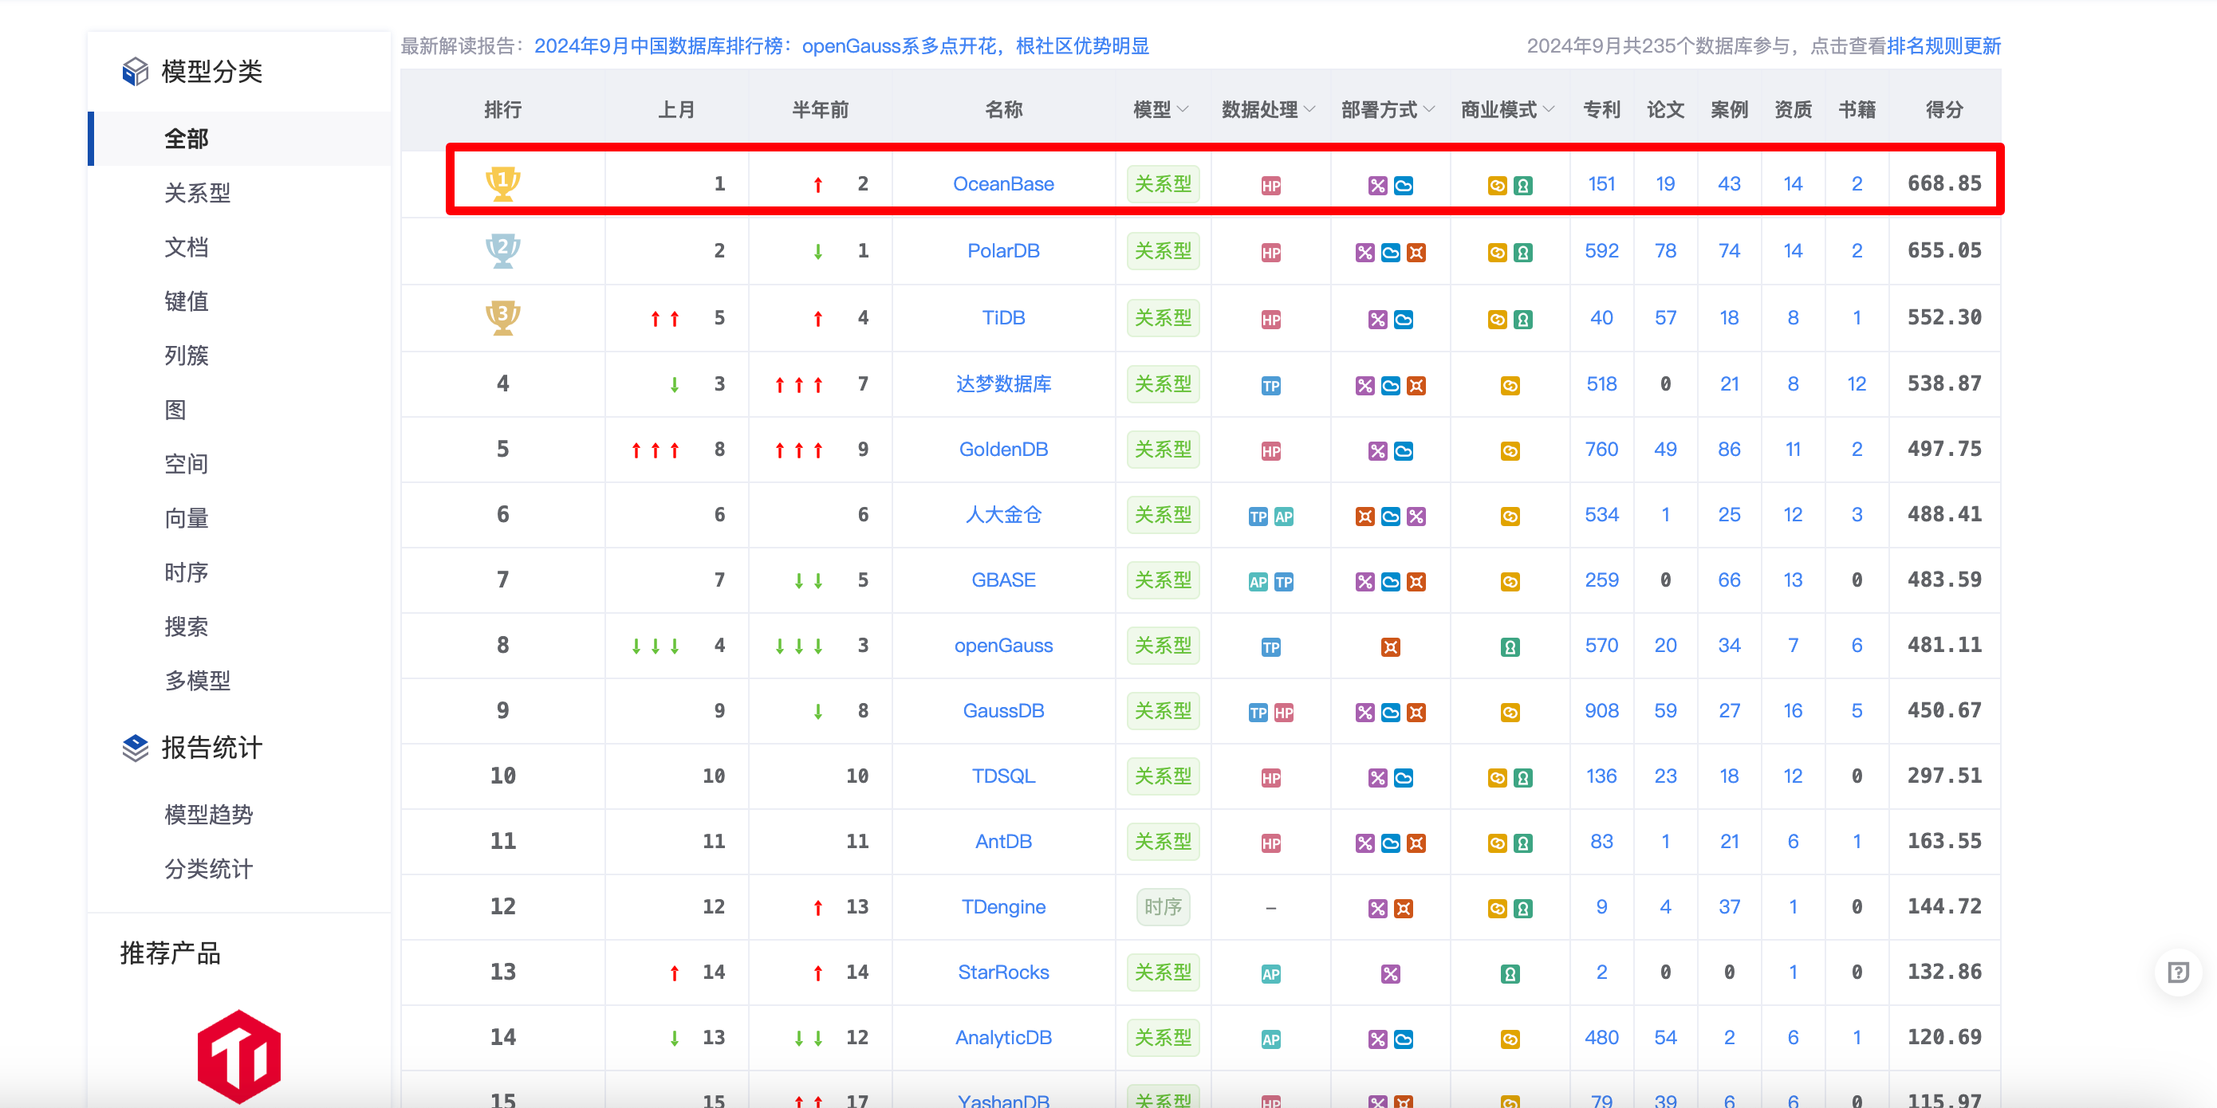Select 图 category in the sidebar

coord(175,410)
